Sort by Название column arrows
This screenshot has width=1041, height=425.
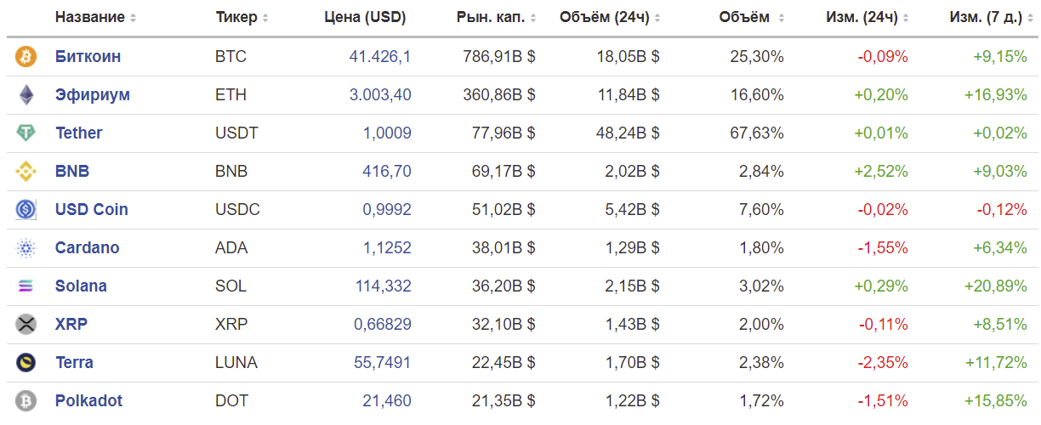(133, 18)
